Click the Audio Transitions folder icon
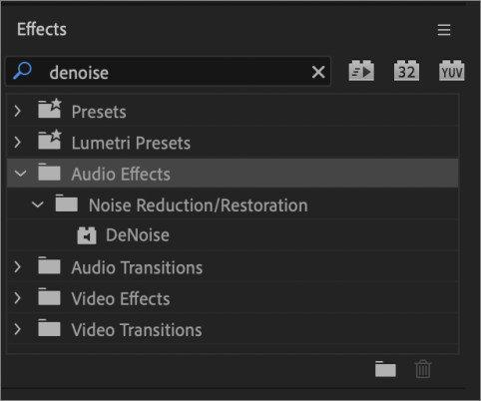The width and height of the screenshot is (481, 401). click(x=49, y=265)
